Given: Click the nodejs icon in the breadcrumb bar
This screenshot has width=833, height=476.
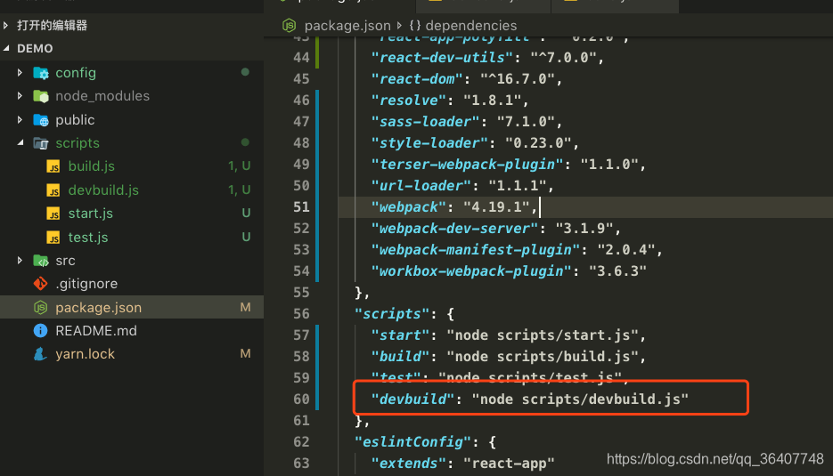Looking at the screenshot, I should [x=289, y=26].
